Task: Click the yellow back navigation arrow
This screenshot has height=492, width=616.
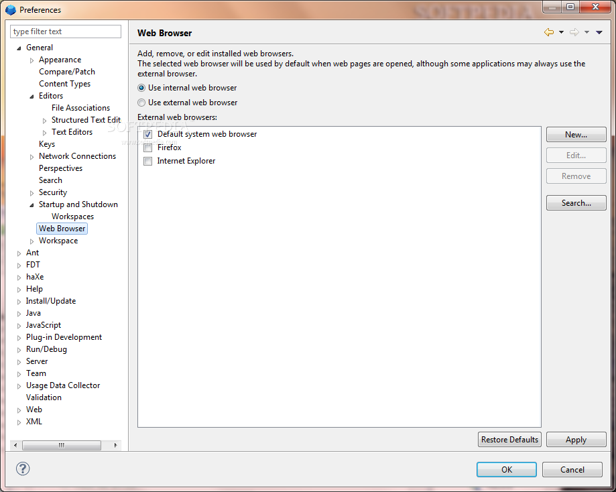Action: coord(549,32)
